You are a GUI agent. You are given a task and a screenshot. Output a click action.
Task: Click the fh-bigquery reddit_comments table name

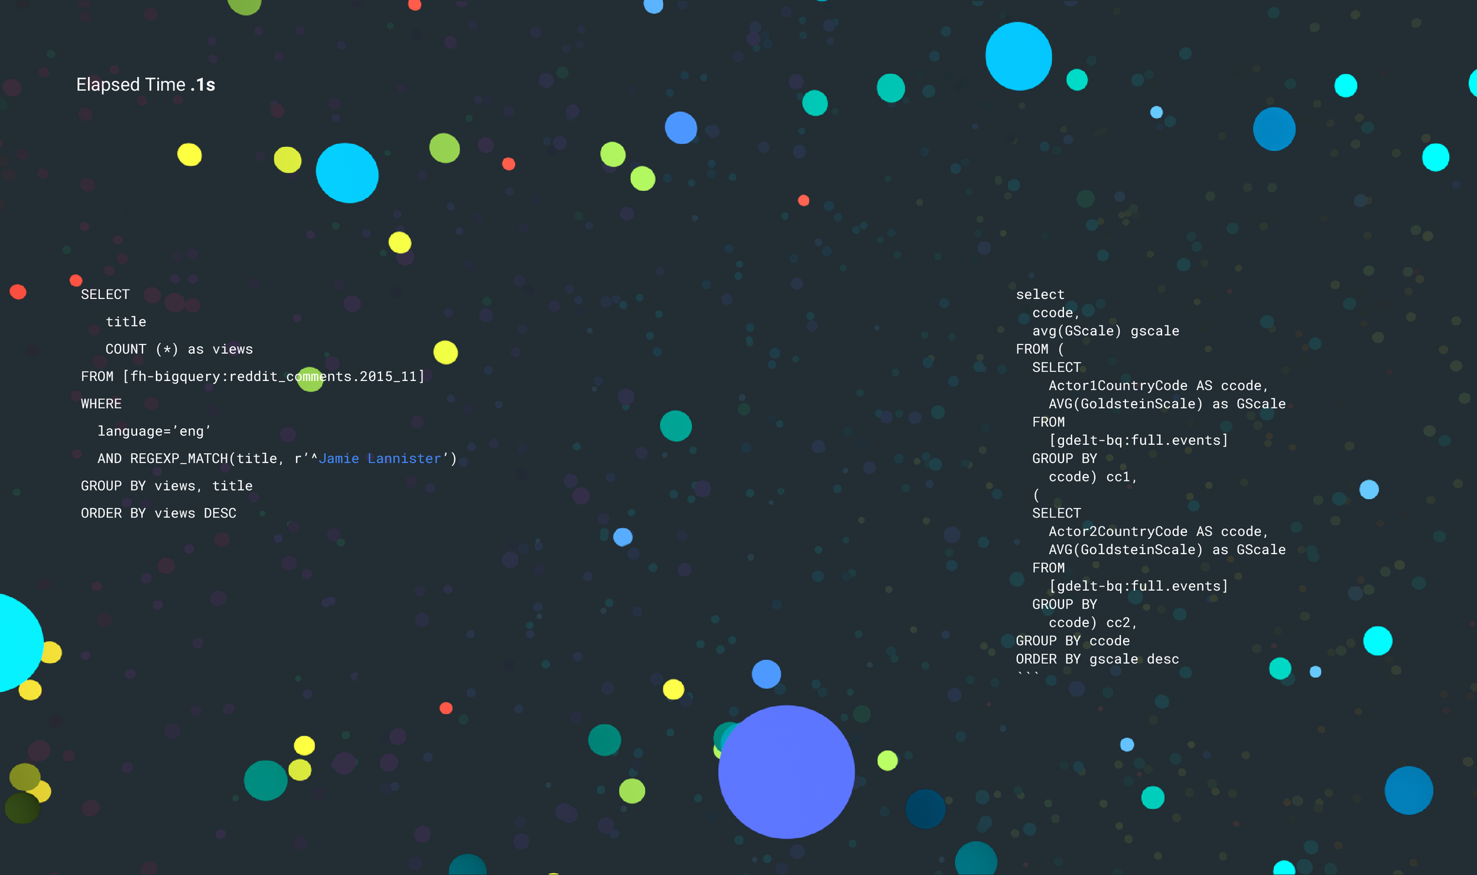tap(274, 376)
